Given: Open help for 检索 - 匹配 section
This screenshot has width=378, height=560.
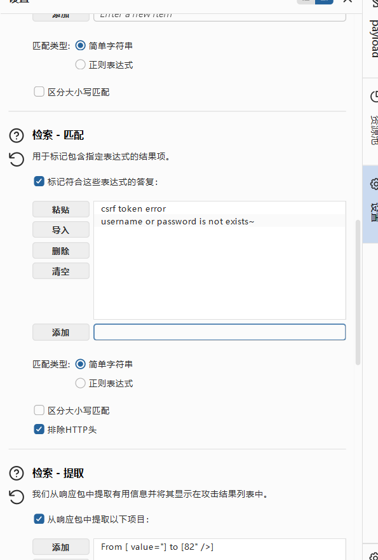Looking at the screenshot, I should pos(17,135).
